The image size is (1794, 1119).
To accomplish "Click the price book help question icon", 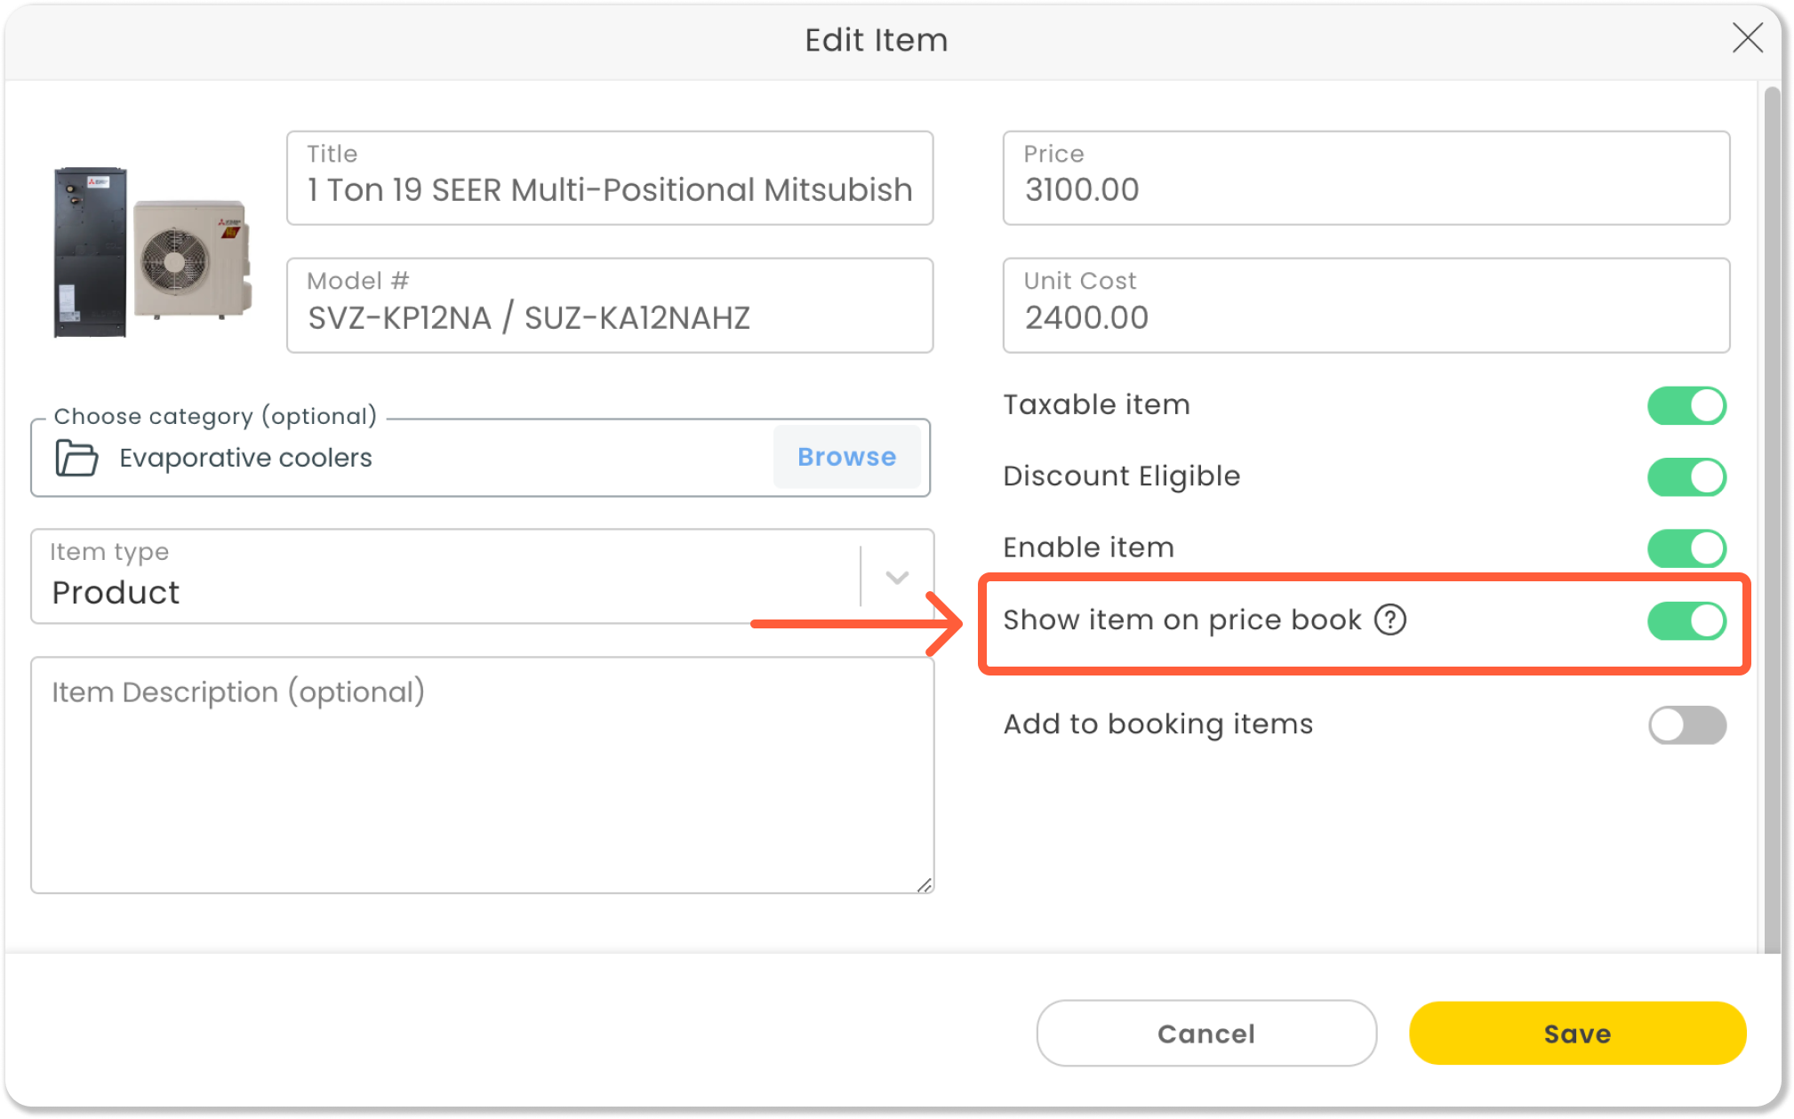I will point(1390,619).
